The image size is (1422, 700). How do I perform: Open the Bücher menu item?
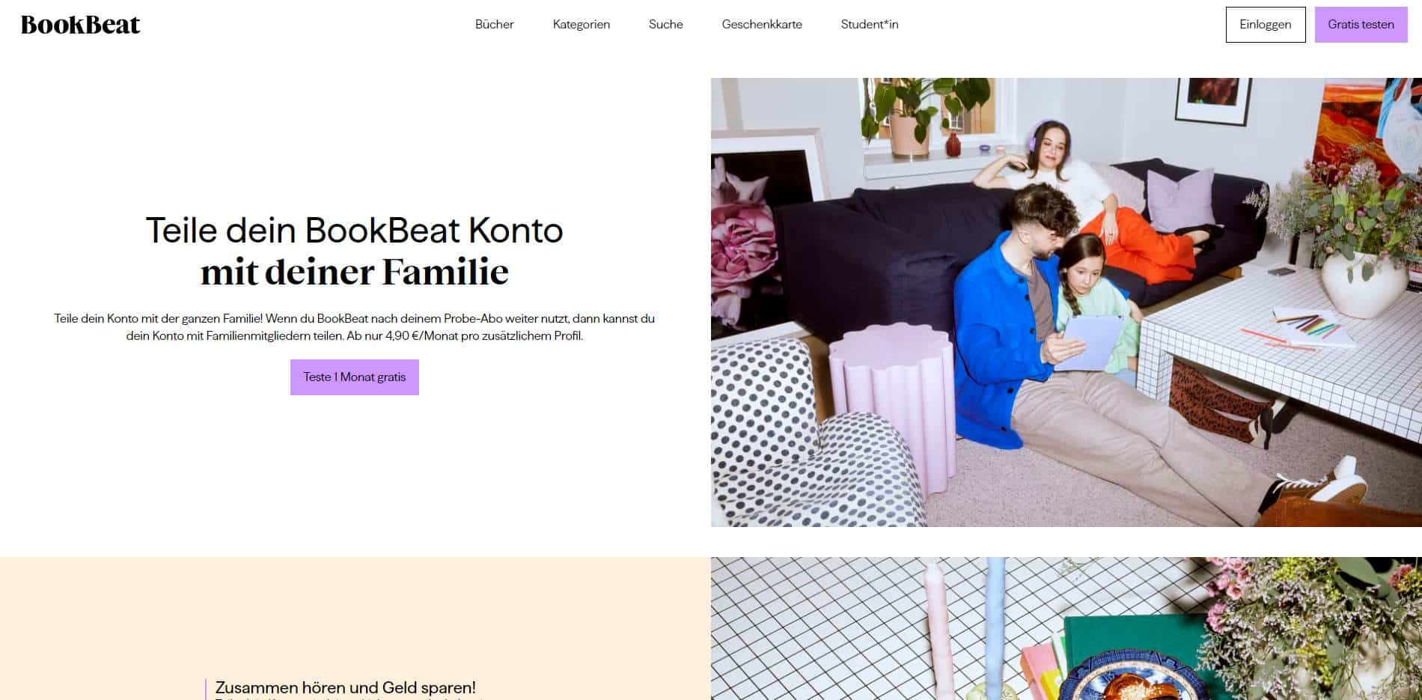pyautogui.click(x=494, y=25)
